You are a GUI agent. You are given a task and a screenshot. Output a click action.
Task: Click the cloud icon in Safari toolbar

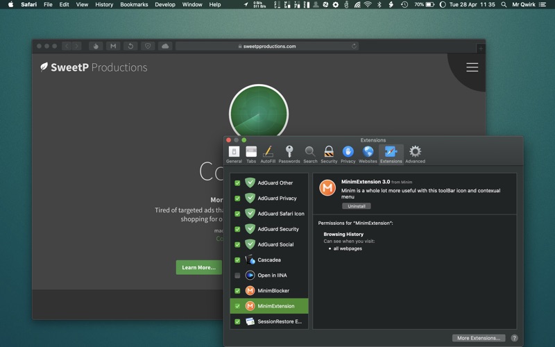(165, 46)
